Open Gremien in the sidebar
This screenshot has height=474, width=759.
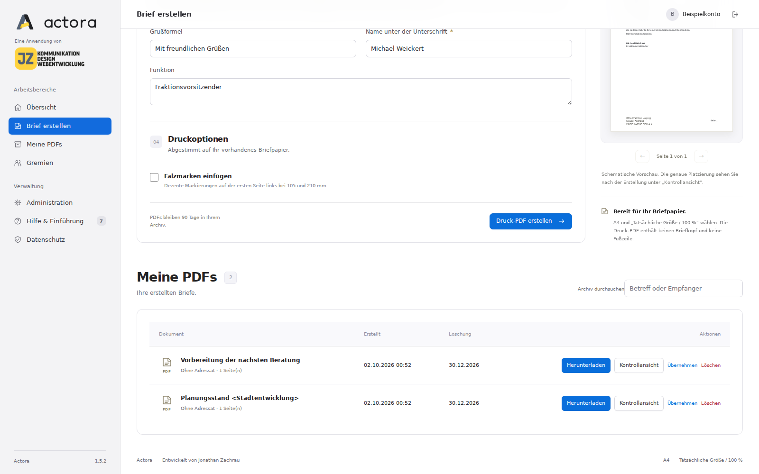(60, 163)
